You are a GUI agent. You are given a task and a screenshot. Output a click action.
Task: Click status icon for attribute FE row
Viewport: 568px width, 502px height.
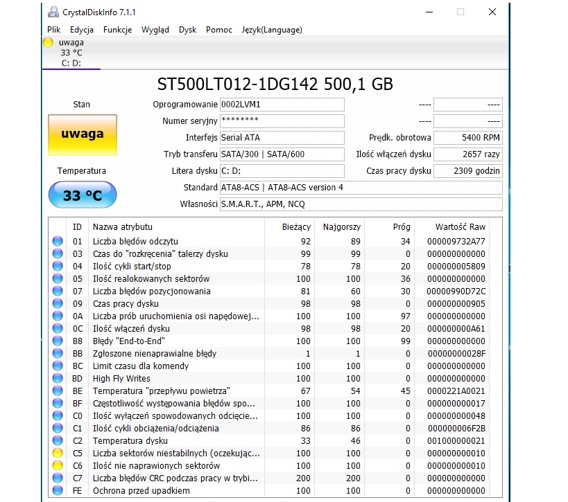click(58, 490)
